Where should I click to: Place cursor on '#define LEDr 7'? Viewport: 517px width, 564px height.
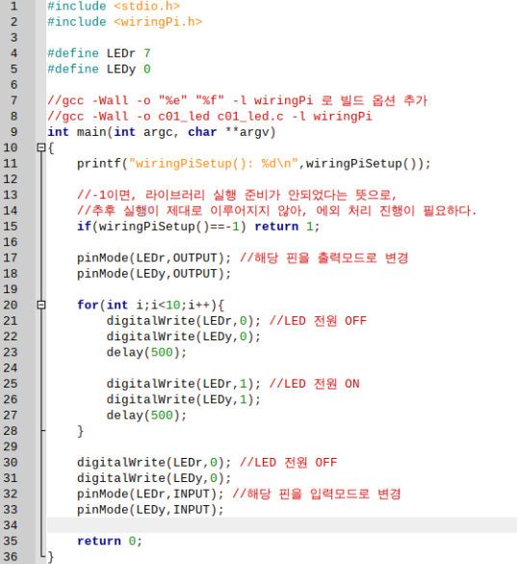coord(99,53)
